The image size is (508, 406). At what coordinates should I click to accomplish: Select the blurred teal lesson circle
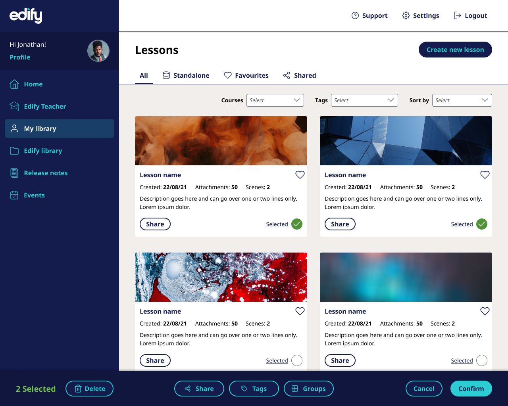click(482, 360)
